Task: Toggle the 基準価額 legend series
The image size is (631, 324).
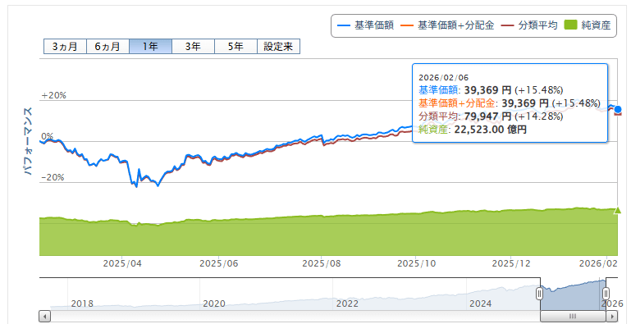Action: point(365,25)
